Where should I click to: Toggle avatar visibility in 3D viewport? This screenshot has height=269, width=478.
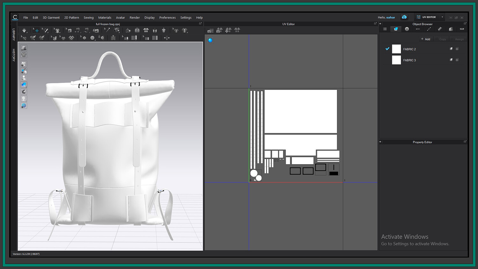pos(24,78)
